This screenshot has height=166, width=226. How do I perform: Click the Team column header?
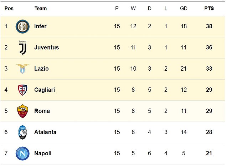click(40, 8)
